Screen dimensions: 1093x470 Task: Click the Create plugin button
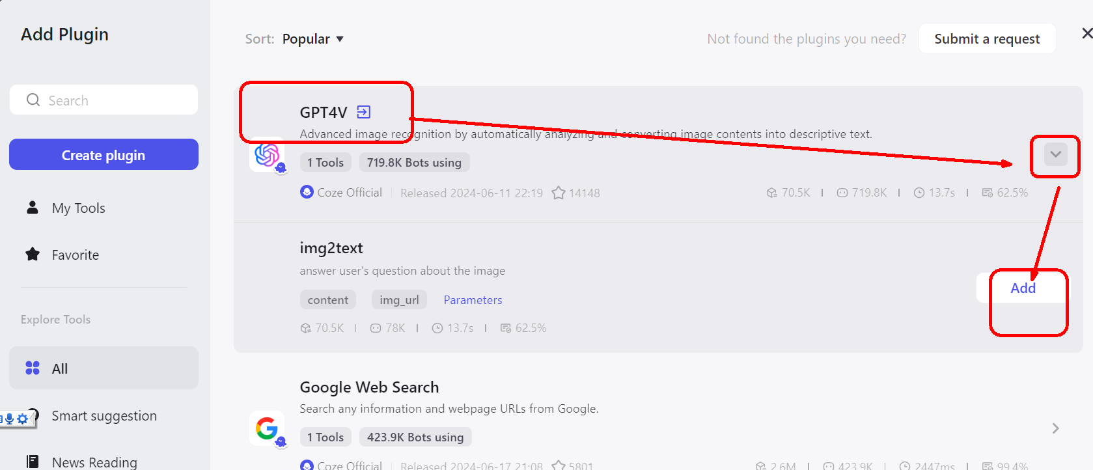pos(104,154)
